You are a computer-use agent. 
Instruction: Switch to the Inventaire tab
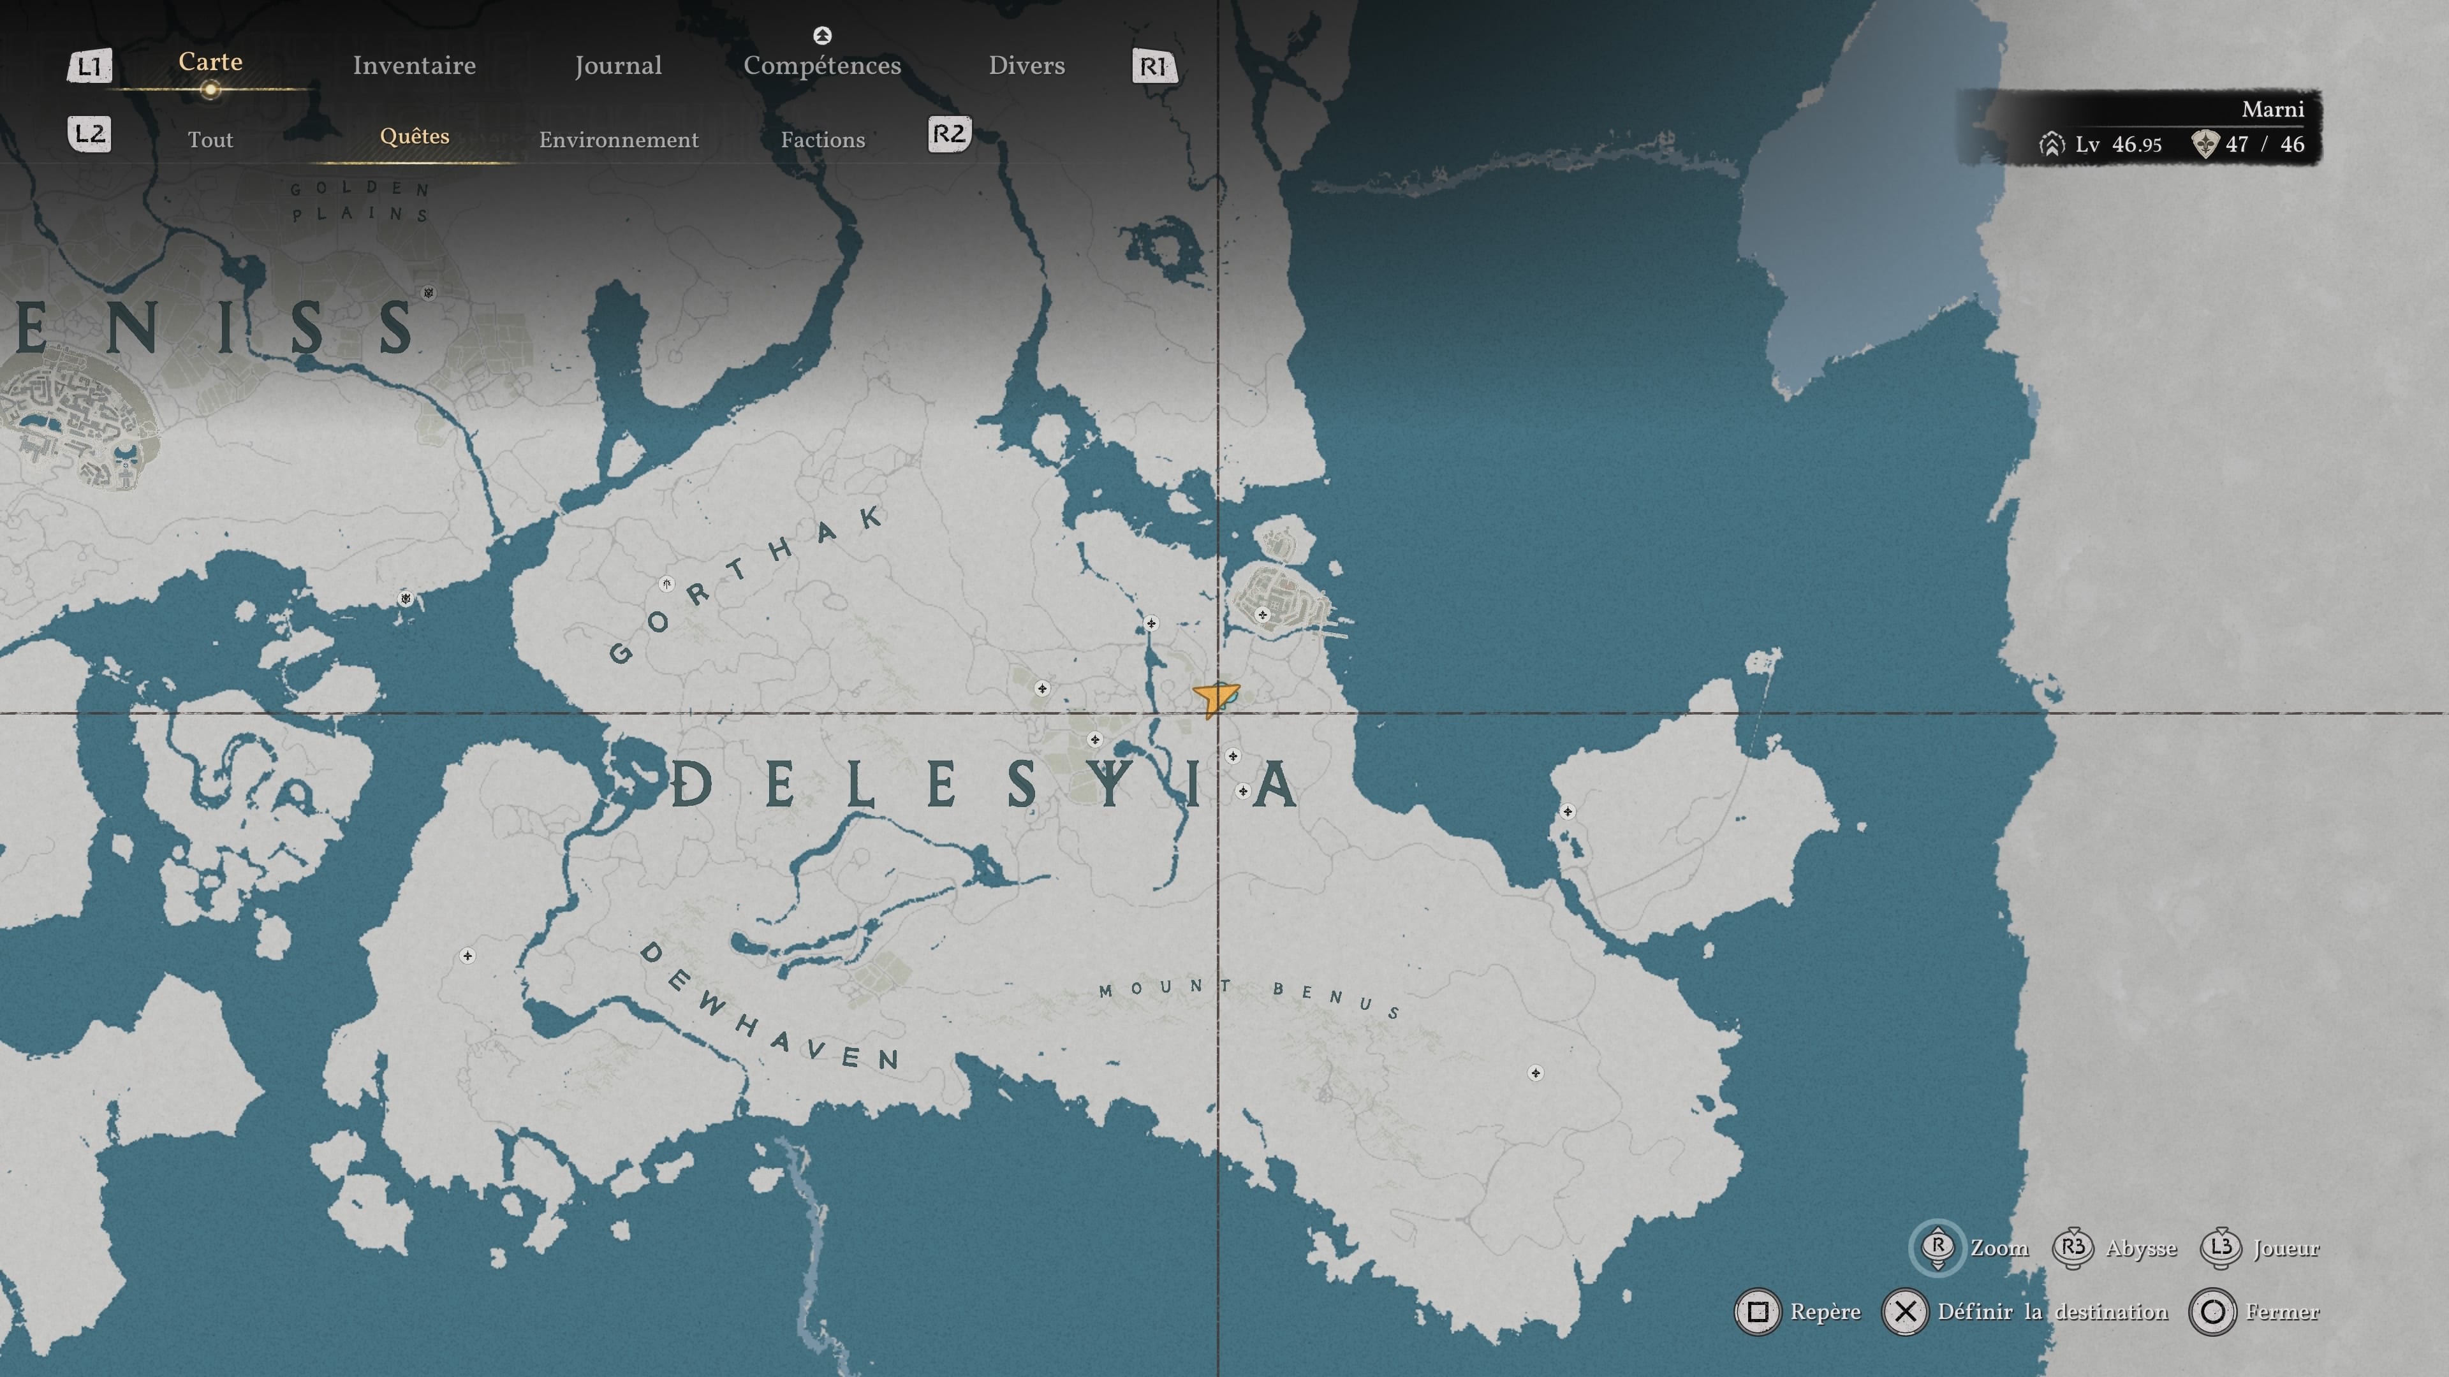coord(413,66)
